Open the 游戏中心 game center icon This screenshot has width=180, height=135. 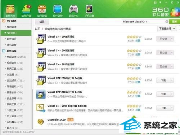73,11
